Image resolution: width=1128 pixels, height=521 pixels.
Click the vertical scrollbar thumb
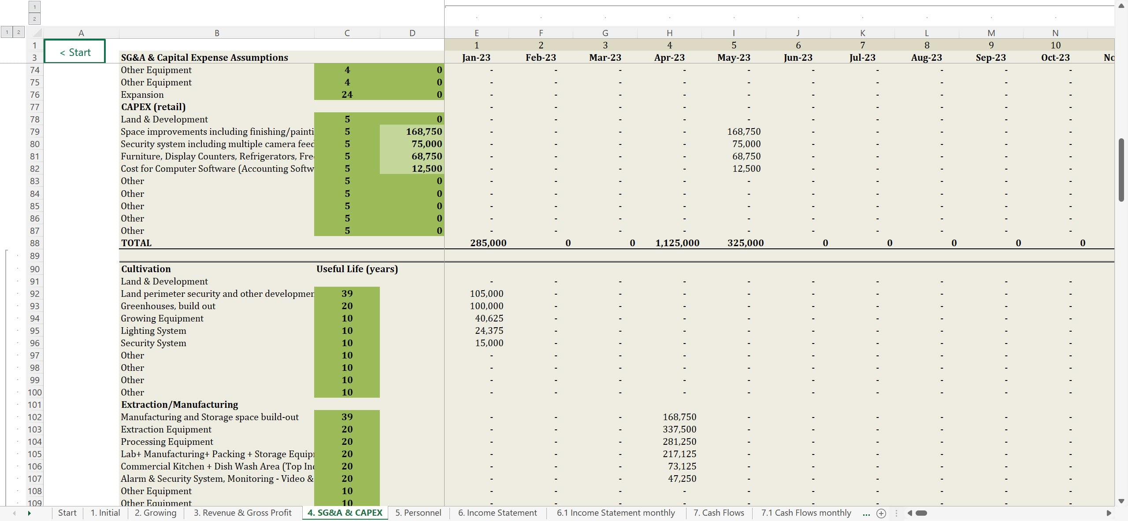click(x=1121, y=170)
